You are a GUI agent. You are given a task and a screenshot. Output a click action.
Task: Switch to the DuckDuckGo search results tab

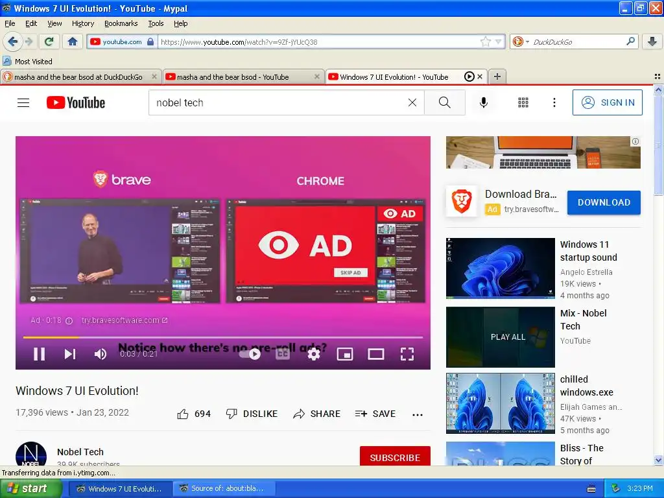(x=78, y=77)
